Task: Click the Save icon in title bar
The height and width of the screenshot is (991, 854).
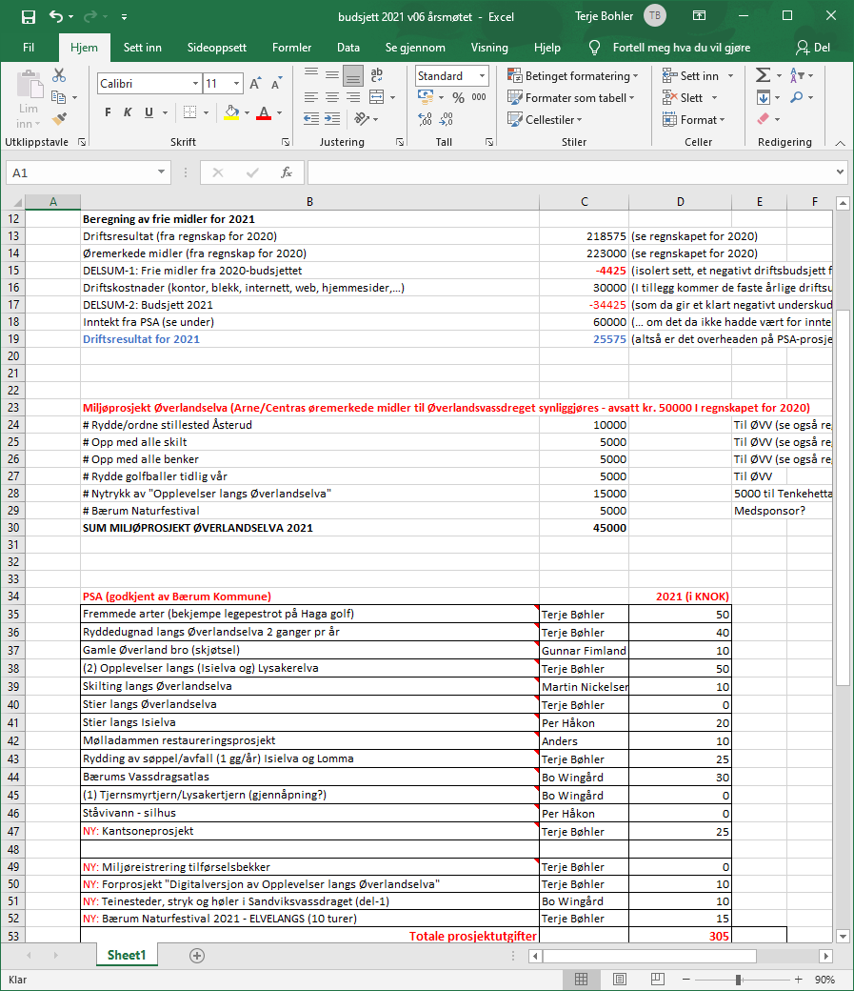Action: click(x=28, y=17)
